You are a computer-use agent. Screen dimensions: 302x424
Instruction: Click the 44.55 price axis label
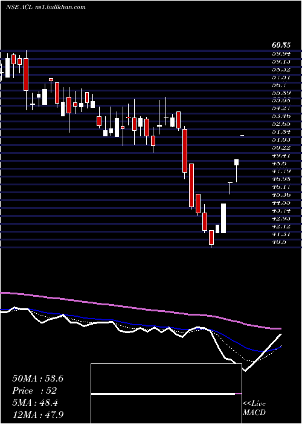pyautogui.click(x=281, y=202)
